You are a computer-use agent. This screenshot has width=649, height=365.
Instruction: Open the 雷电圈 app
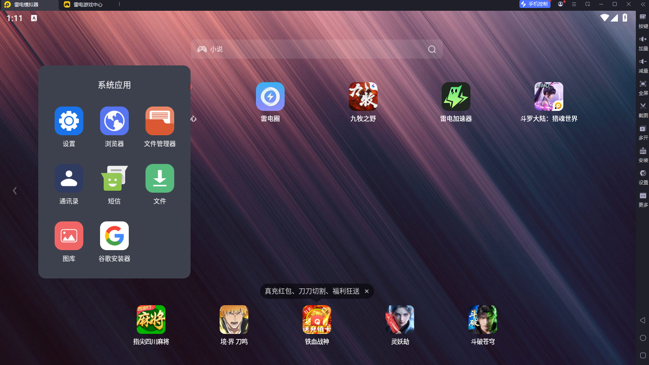[x=270, y=97]
